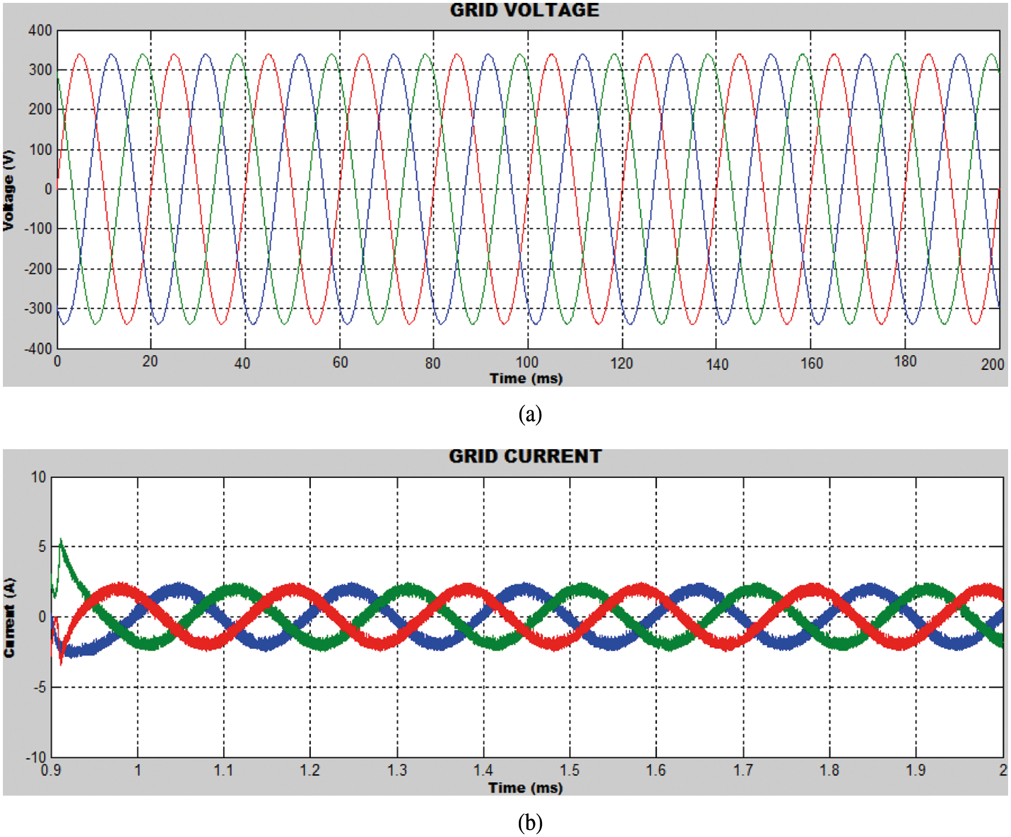Click the 10 tick on current axis

38,477
